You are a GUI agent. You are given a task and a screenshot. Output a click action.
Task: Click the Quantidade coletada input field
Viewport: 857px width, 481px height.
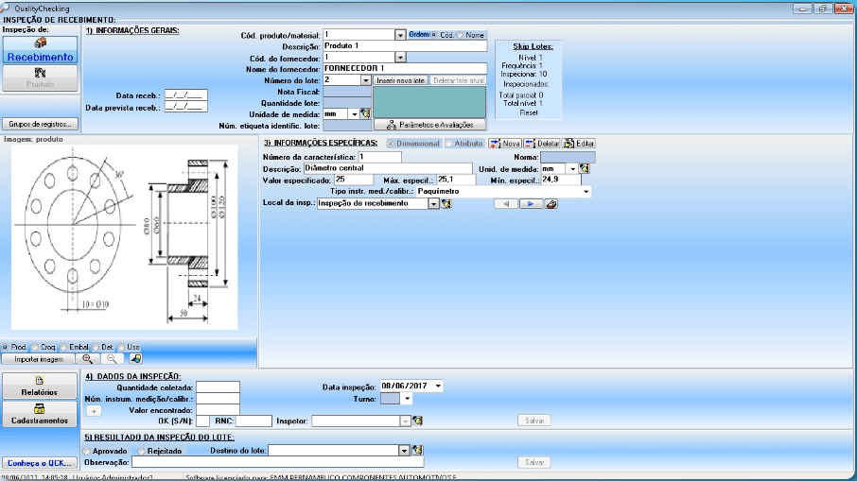click(x=218, y=387)
